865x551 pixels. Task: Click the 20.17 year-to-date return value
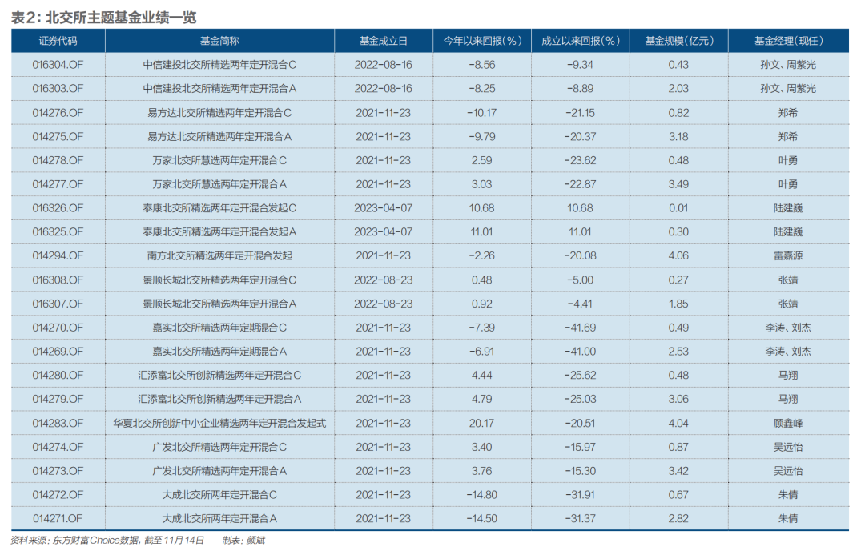click(x=482, y=424)
